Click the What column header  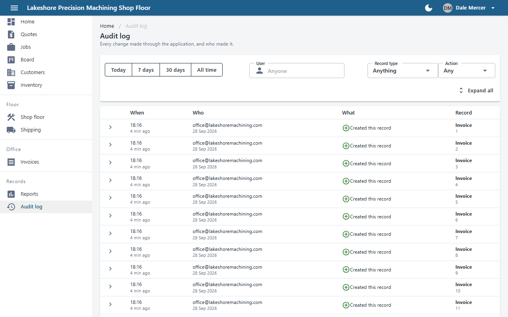[x=348, y=113]
